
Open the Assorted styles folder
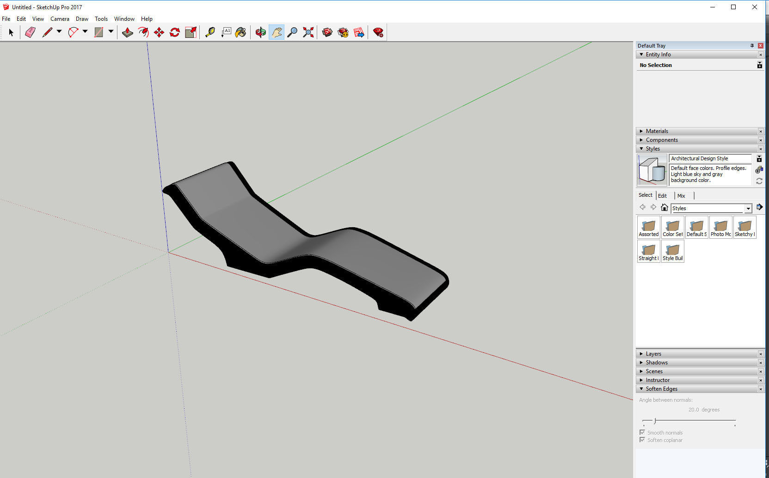pyautogui.click(x=649, y=227)
